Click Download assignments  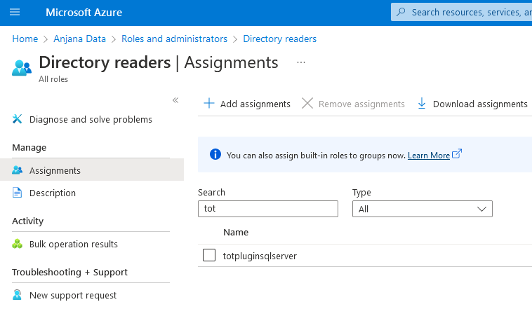point(472,104)
